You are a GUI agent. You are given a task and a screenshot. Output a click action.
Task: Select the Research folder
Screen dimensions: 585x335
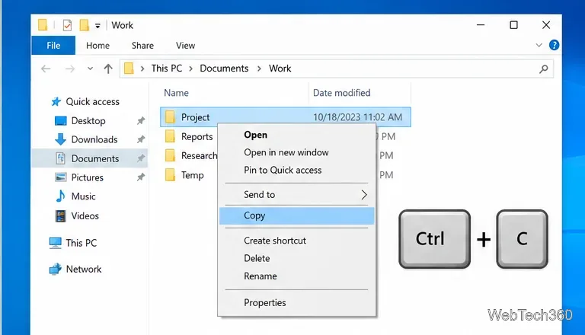pos(199,156)
